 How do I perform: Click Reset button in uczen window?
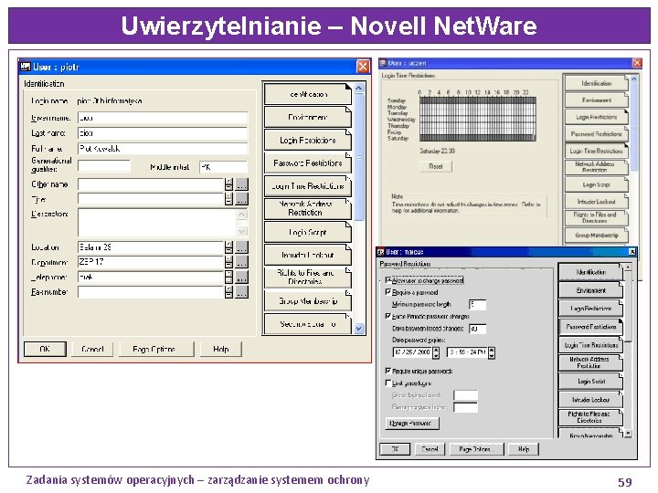[436, 166]
